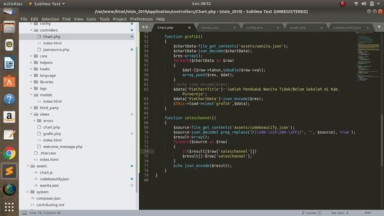
Task: Expand the libraries folder
Action: point(31,82)
